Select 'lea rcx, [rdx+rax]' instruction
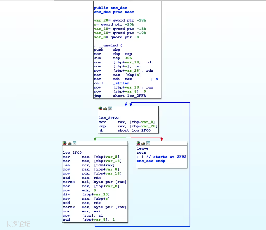266x230 pixels. point(89,165)
